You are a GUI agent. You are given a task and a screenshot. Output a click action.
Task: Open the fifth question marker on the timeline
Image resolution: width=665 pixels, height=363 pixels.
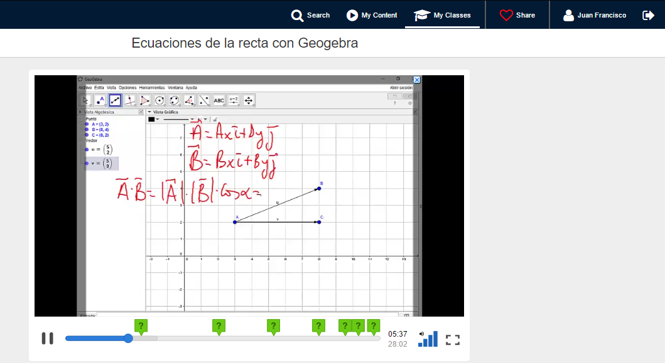click(x=345, y=327)
